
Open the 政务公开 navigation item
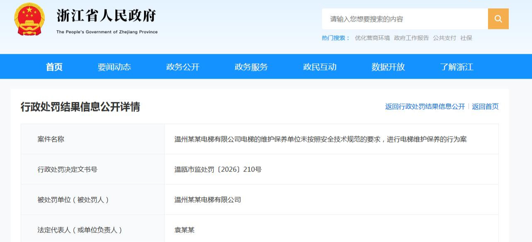183,67
